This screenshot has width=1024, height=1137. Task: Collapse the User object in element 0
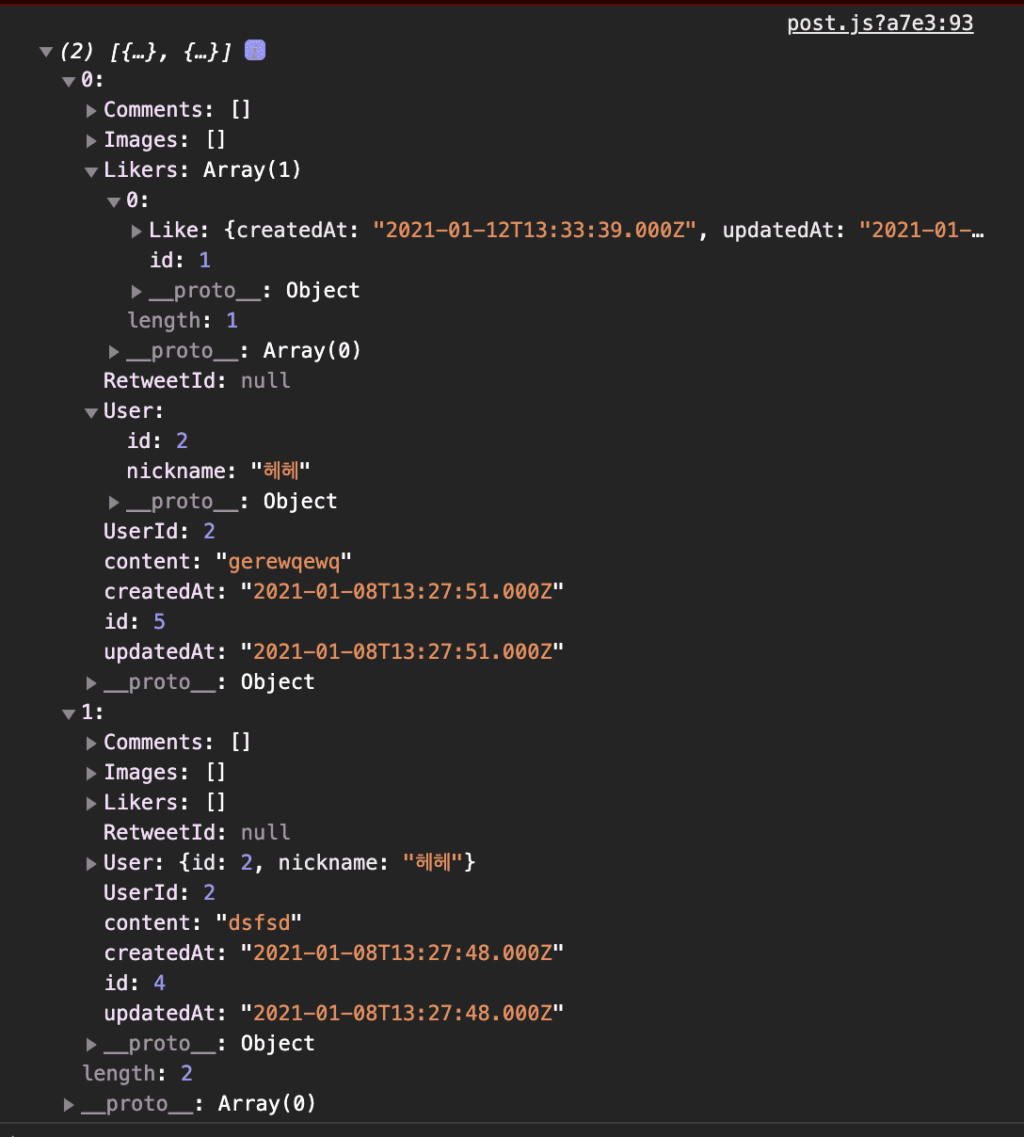[91, 413]
